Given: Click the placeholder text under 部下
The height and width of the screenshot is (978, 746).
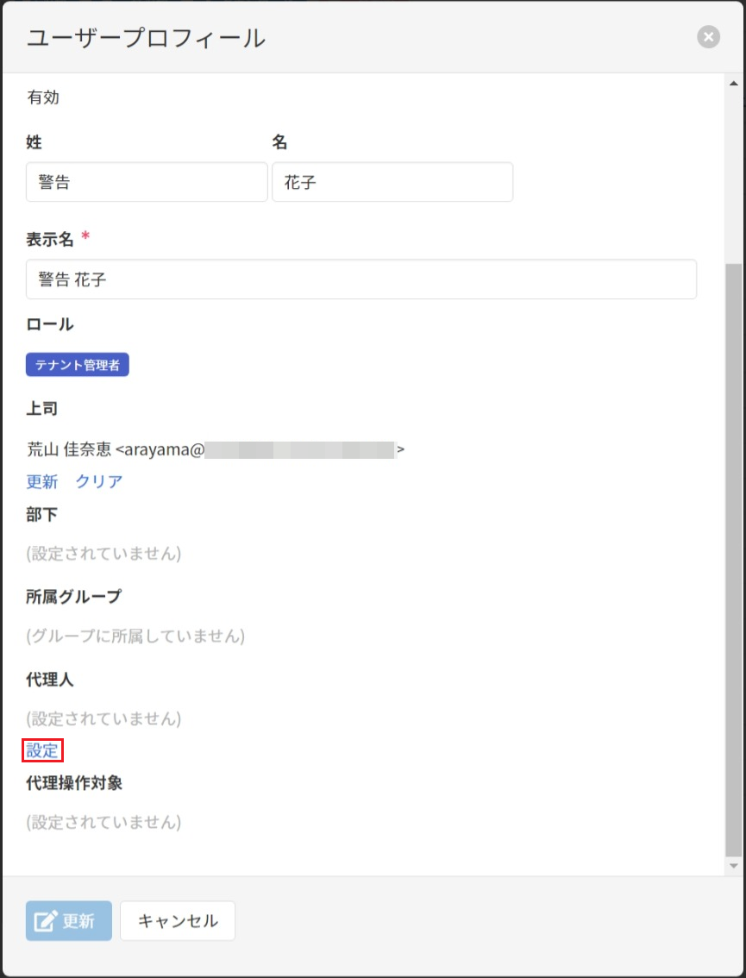Looking at the screenshot, I should coord(103,554).
